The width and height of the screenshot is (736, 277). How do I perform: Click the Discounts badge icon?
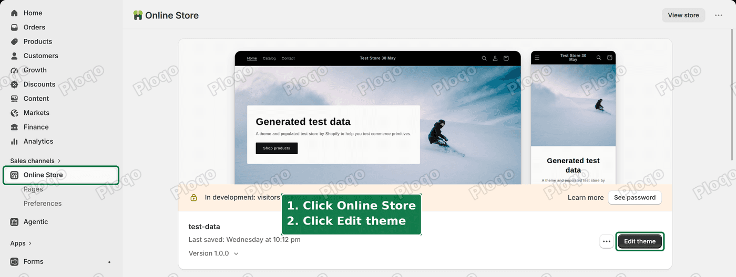click(15, 84)
